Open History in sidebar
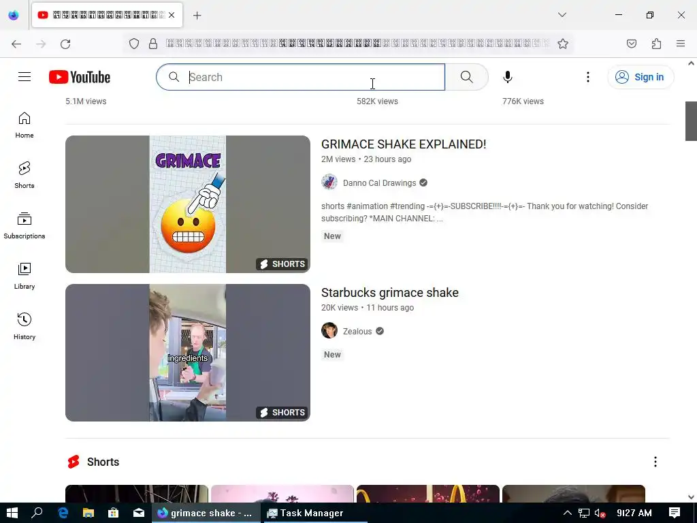The height and width of the screenshot is (523, 697). (x=25, y=326)
